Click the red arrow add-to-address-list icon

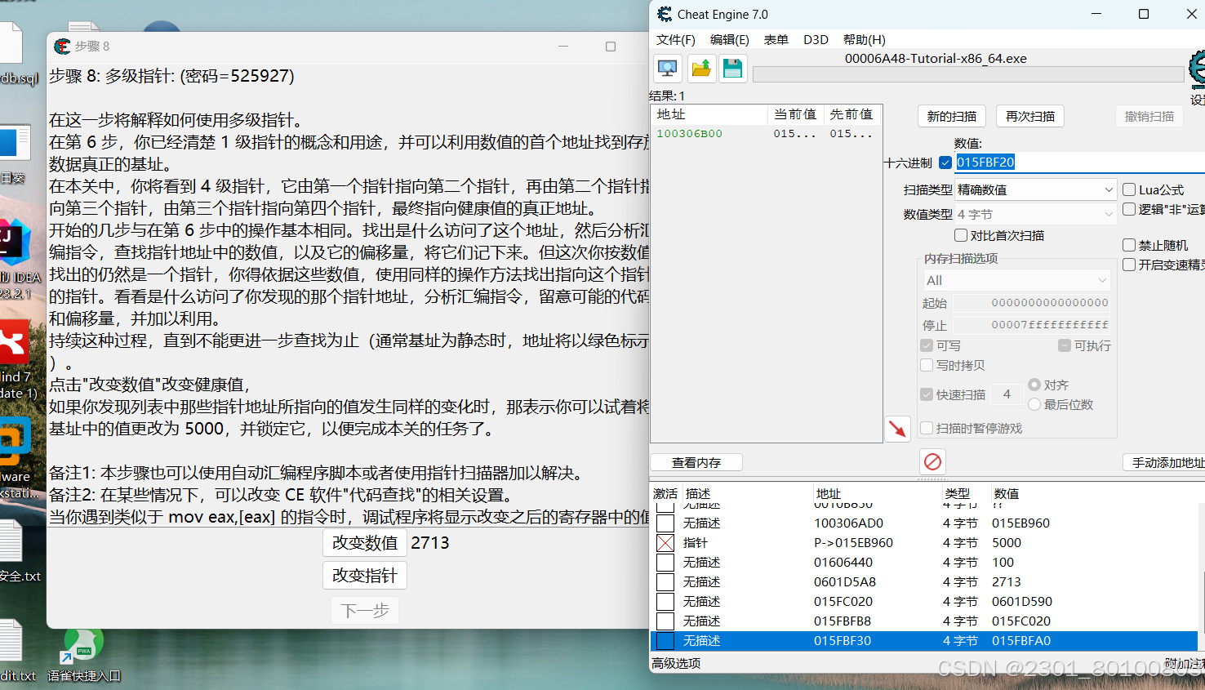(x=898, y=429)
